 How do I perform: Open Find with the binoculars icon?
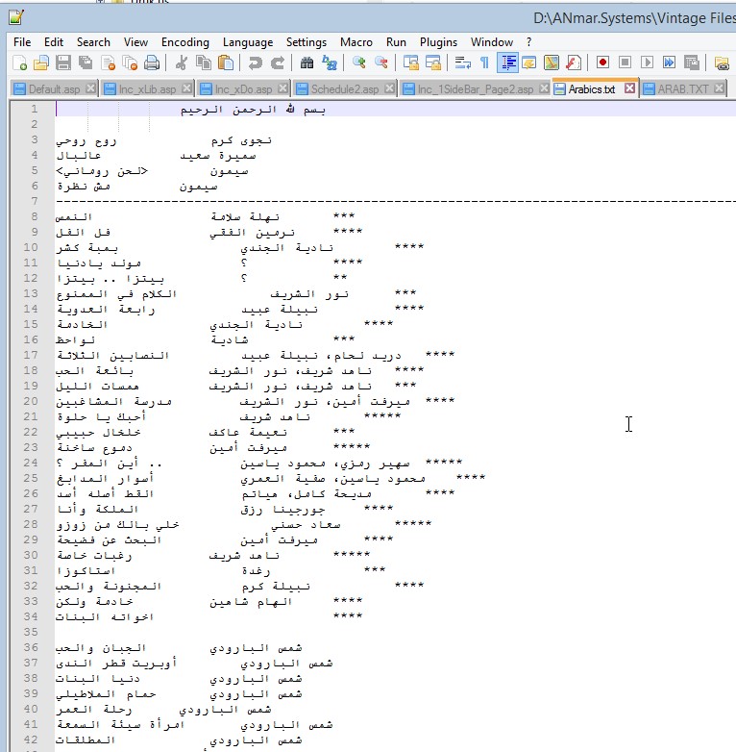307,63
